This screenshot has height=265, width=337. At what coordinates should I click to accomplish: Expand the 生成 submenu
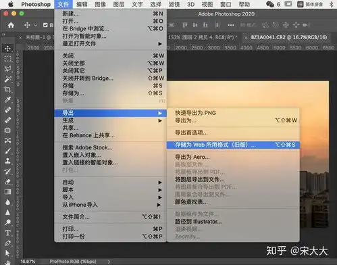tap(110, 120)
